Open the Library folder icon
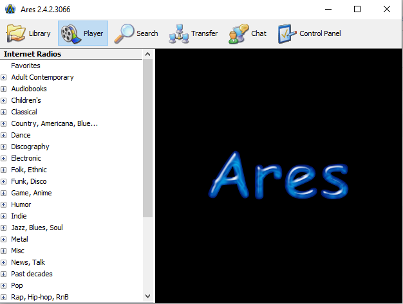 pyautogui.click(x=16, y=33)
